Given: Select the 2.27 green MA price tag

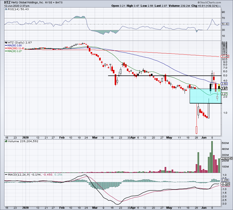Looking at the screenshot, I should 224,94.
